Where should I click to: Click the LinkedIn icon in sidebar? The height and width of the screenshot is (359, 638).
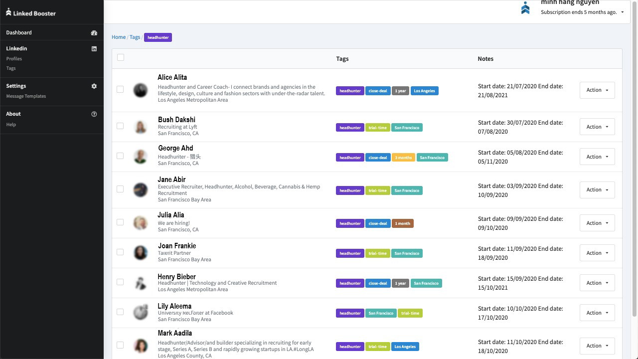[x=94, y=49]
